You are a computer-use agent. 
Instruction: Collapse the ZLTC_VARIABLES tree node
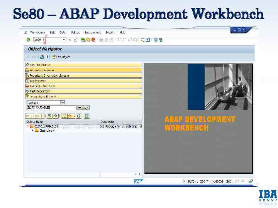[x=28, y=126]
